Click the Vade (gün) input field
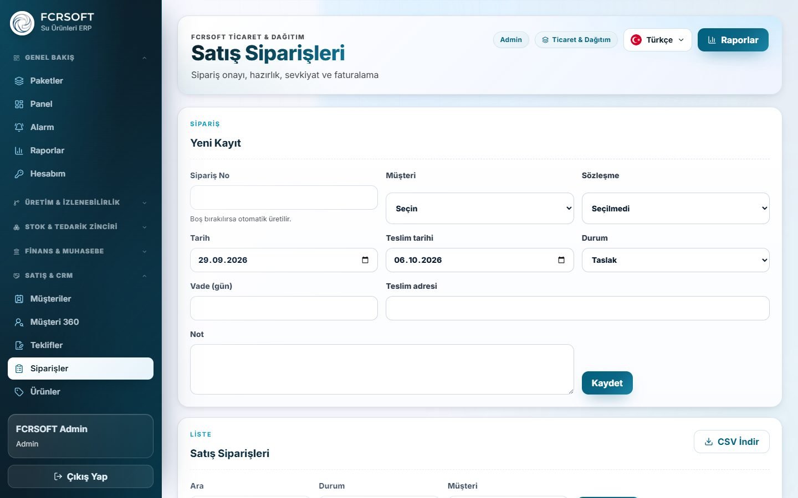The width and height of the screenshot is (798, 498). tap(284, 308)
